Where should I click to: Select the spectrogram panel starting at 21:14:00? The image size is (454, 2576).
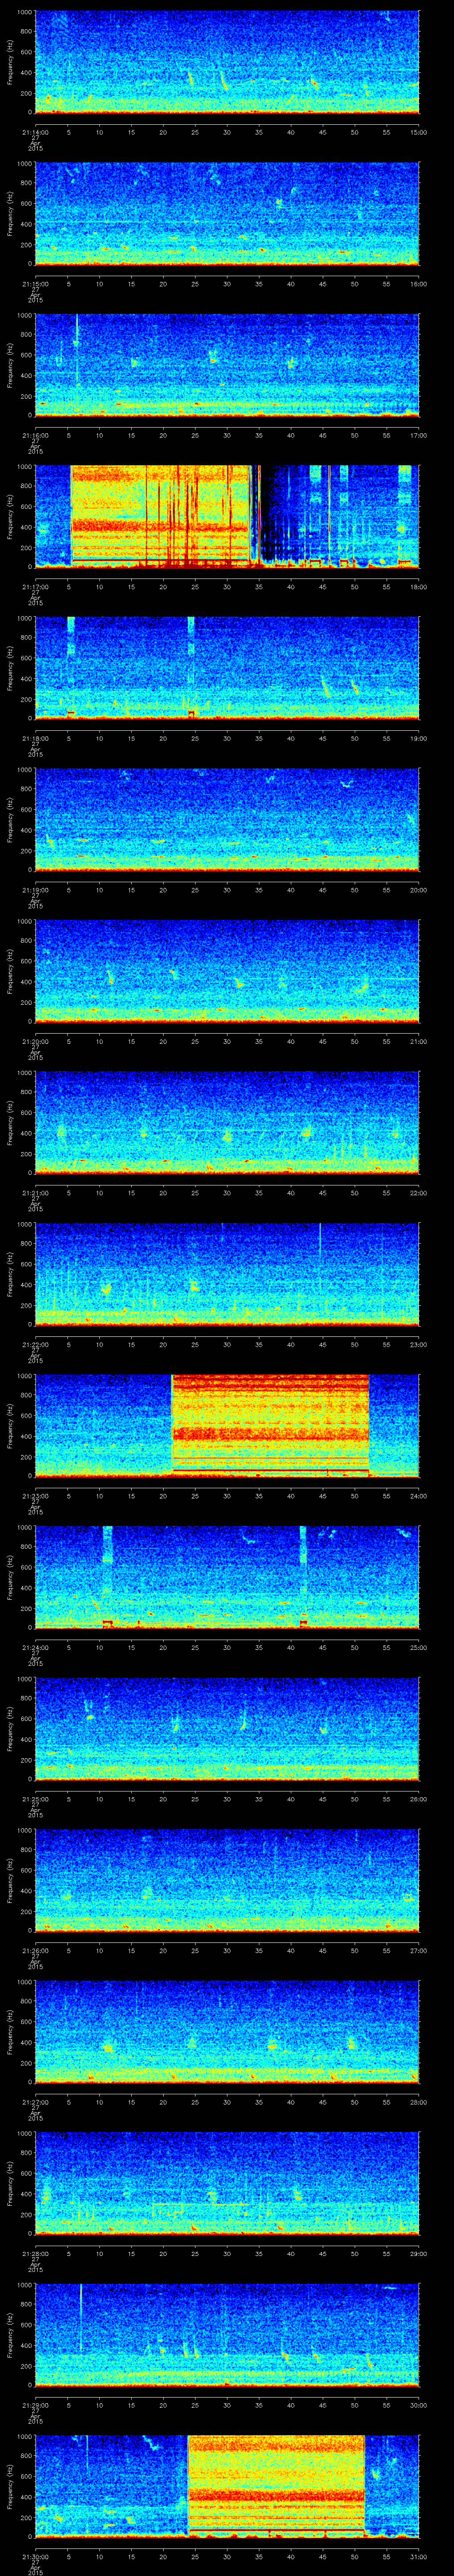click(x=227, y=62)
